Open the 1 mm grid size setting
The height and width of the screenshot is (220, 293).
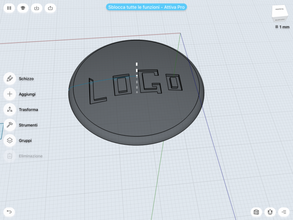[x=282, y=27]
